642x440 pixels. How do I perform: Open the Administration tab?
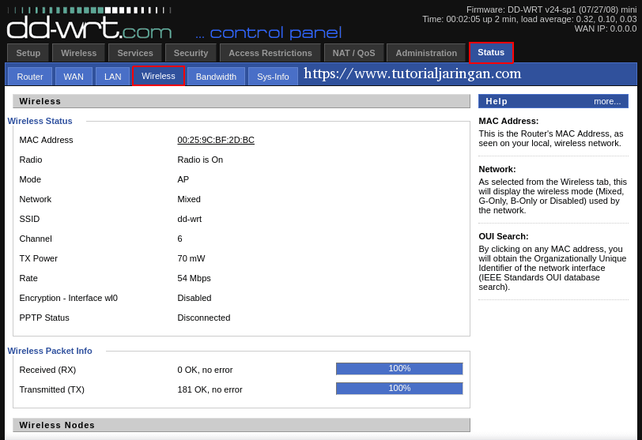coord(426,53)
